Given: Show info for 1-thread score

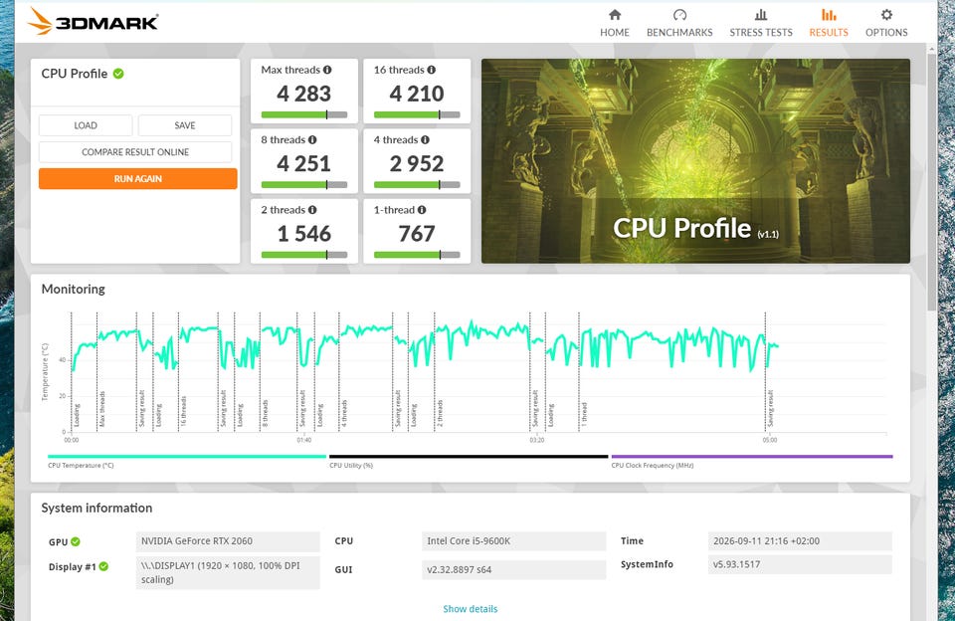Looking at the screenshot, I should [x=422, y=210].
